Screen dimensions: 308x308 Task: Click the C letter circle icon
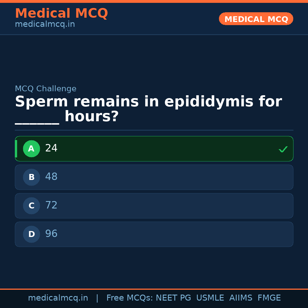31,206
